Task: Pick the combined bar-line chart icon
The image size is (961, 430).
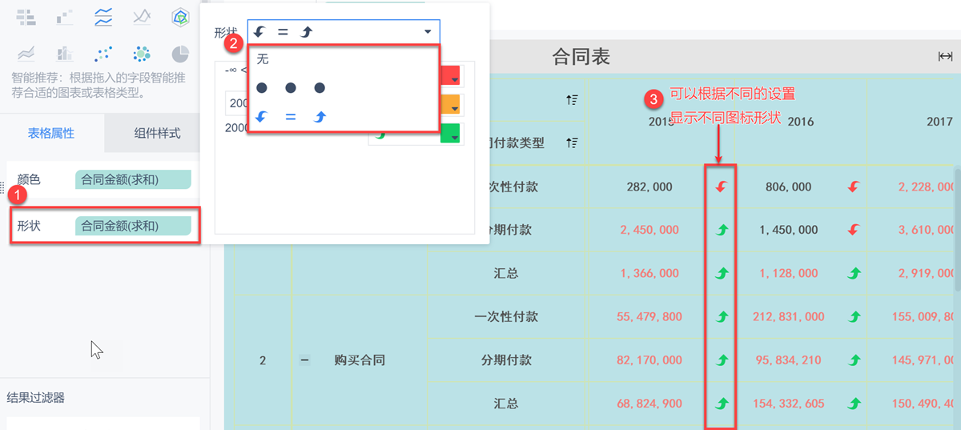Action: tap(65, 54)
